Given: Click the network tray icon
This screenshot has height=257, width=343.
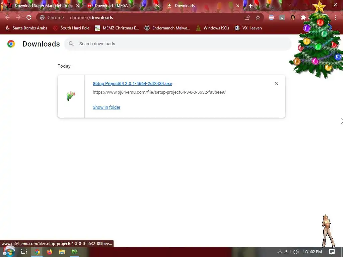Looking at the screenshot, I should [x=288, y=252].
